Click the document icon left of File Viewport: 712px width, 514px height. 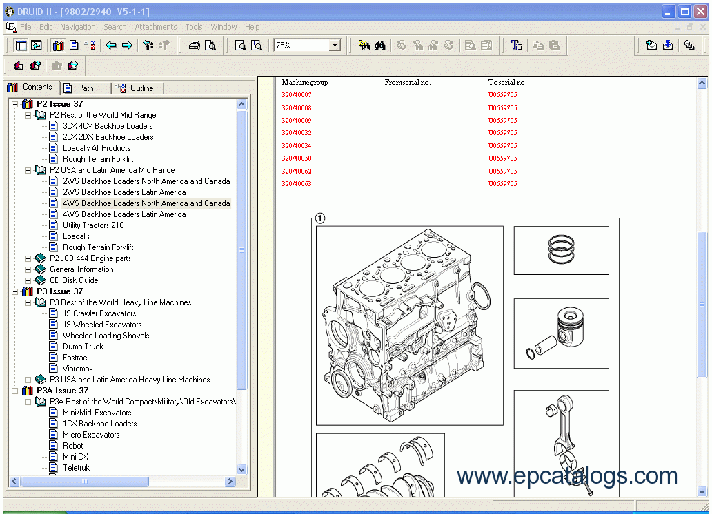click(10, 28)
